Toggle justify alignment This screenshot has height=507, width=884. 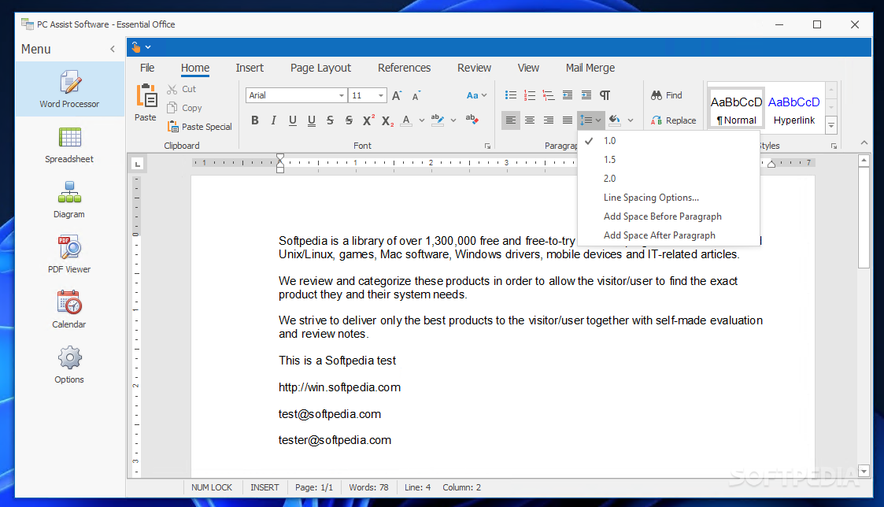pos(567,120)
